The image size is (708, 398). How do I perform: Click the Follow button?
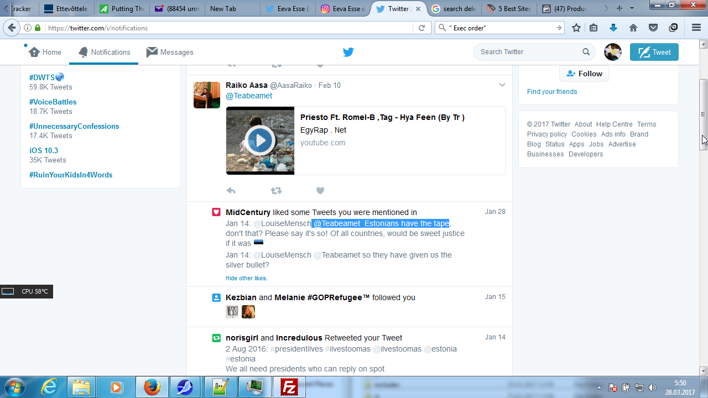click(584, 74)
